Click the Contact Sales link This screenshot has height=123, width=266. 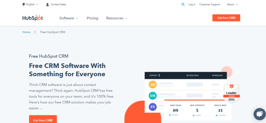(58, 4)
